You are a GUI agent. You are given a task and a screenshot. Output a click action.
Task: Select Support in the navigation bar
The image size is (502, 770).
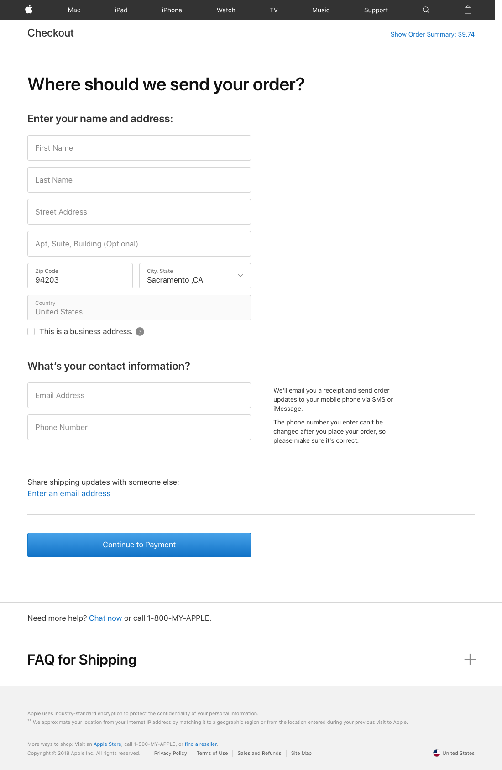(376, 10)
